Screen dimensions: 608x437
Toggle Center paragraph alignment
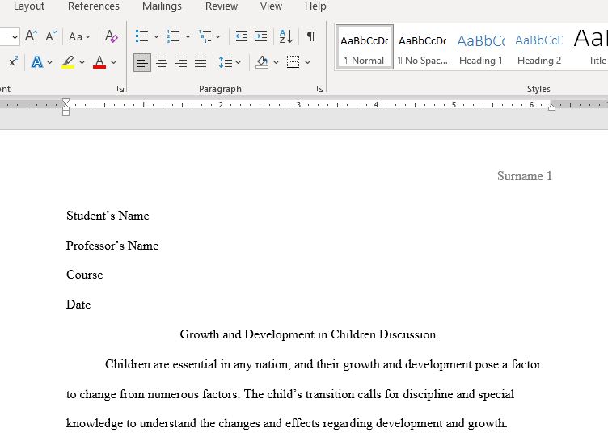coord(162,62)
